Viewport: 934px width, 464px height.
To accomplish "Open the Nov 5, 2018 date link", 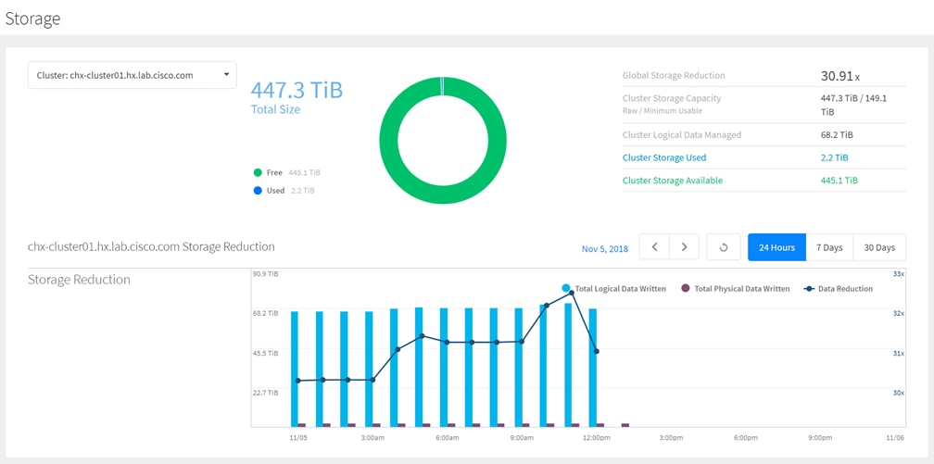I will tap(604, 248).
